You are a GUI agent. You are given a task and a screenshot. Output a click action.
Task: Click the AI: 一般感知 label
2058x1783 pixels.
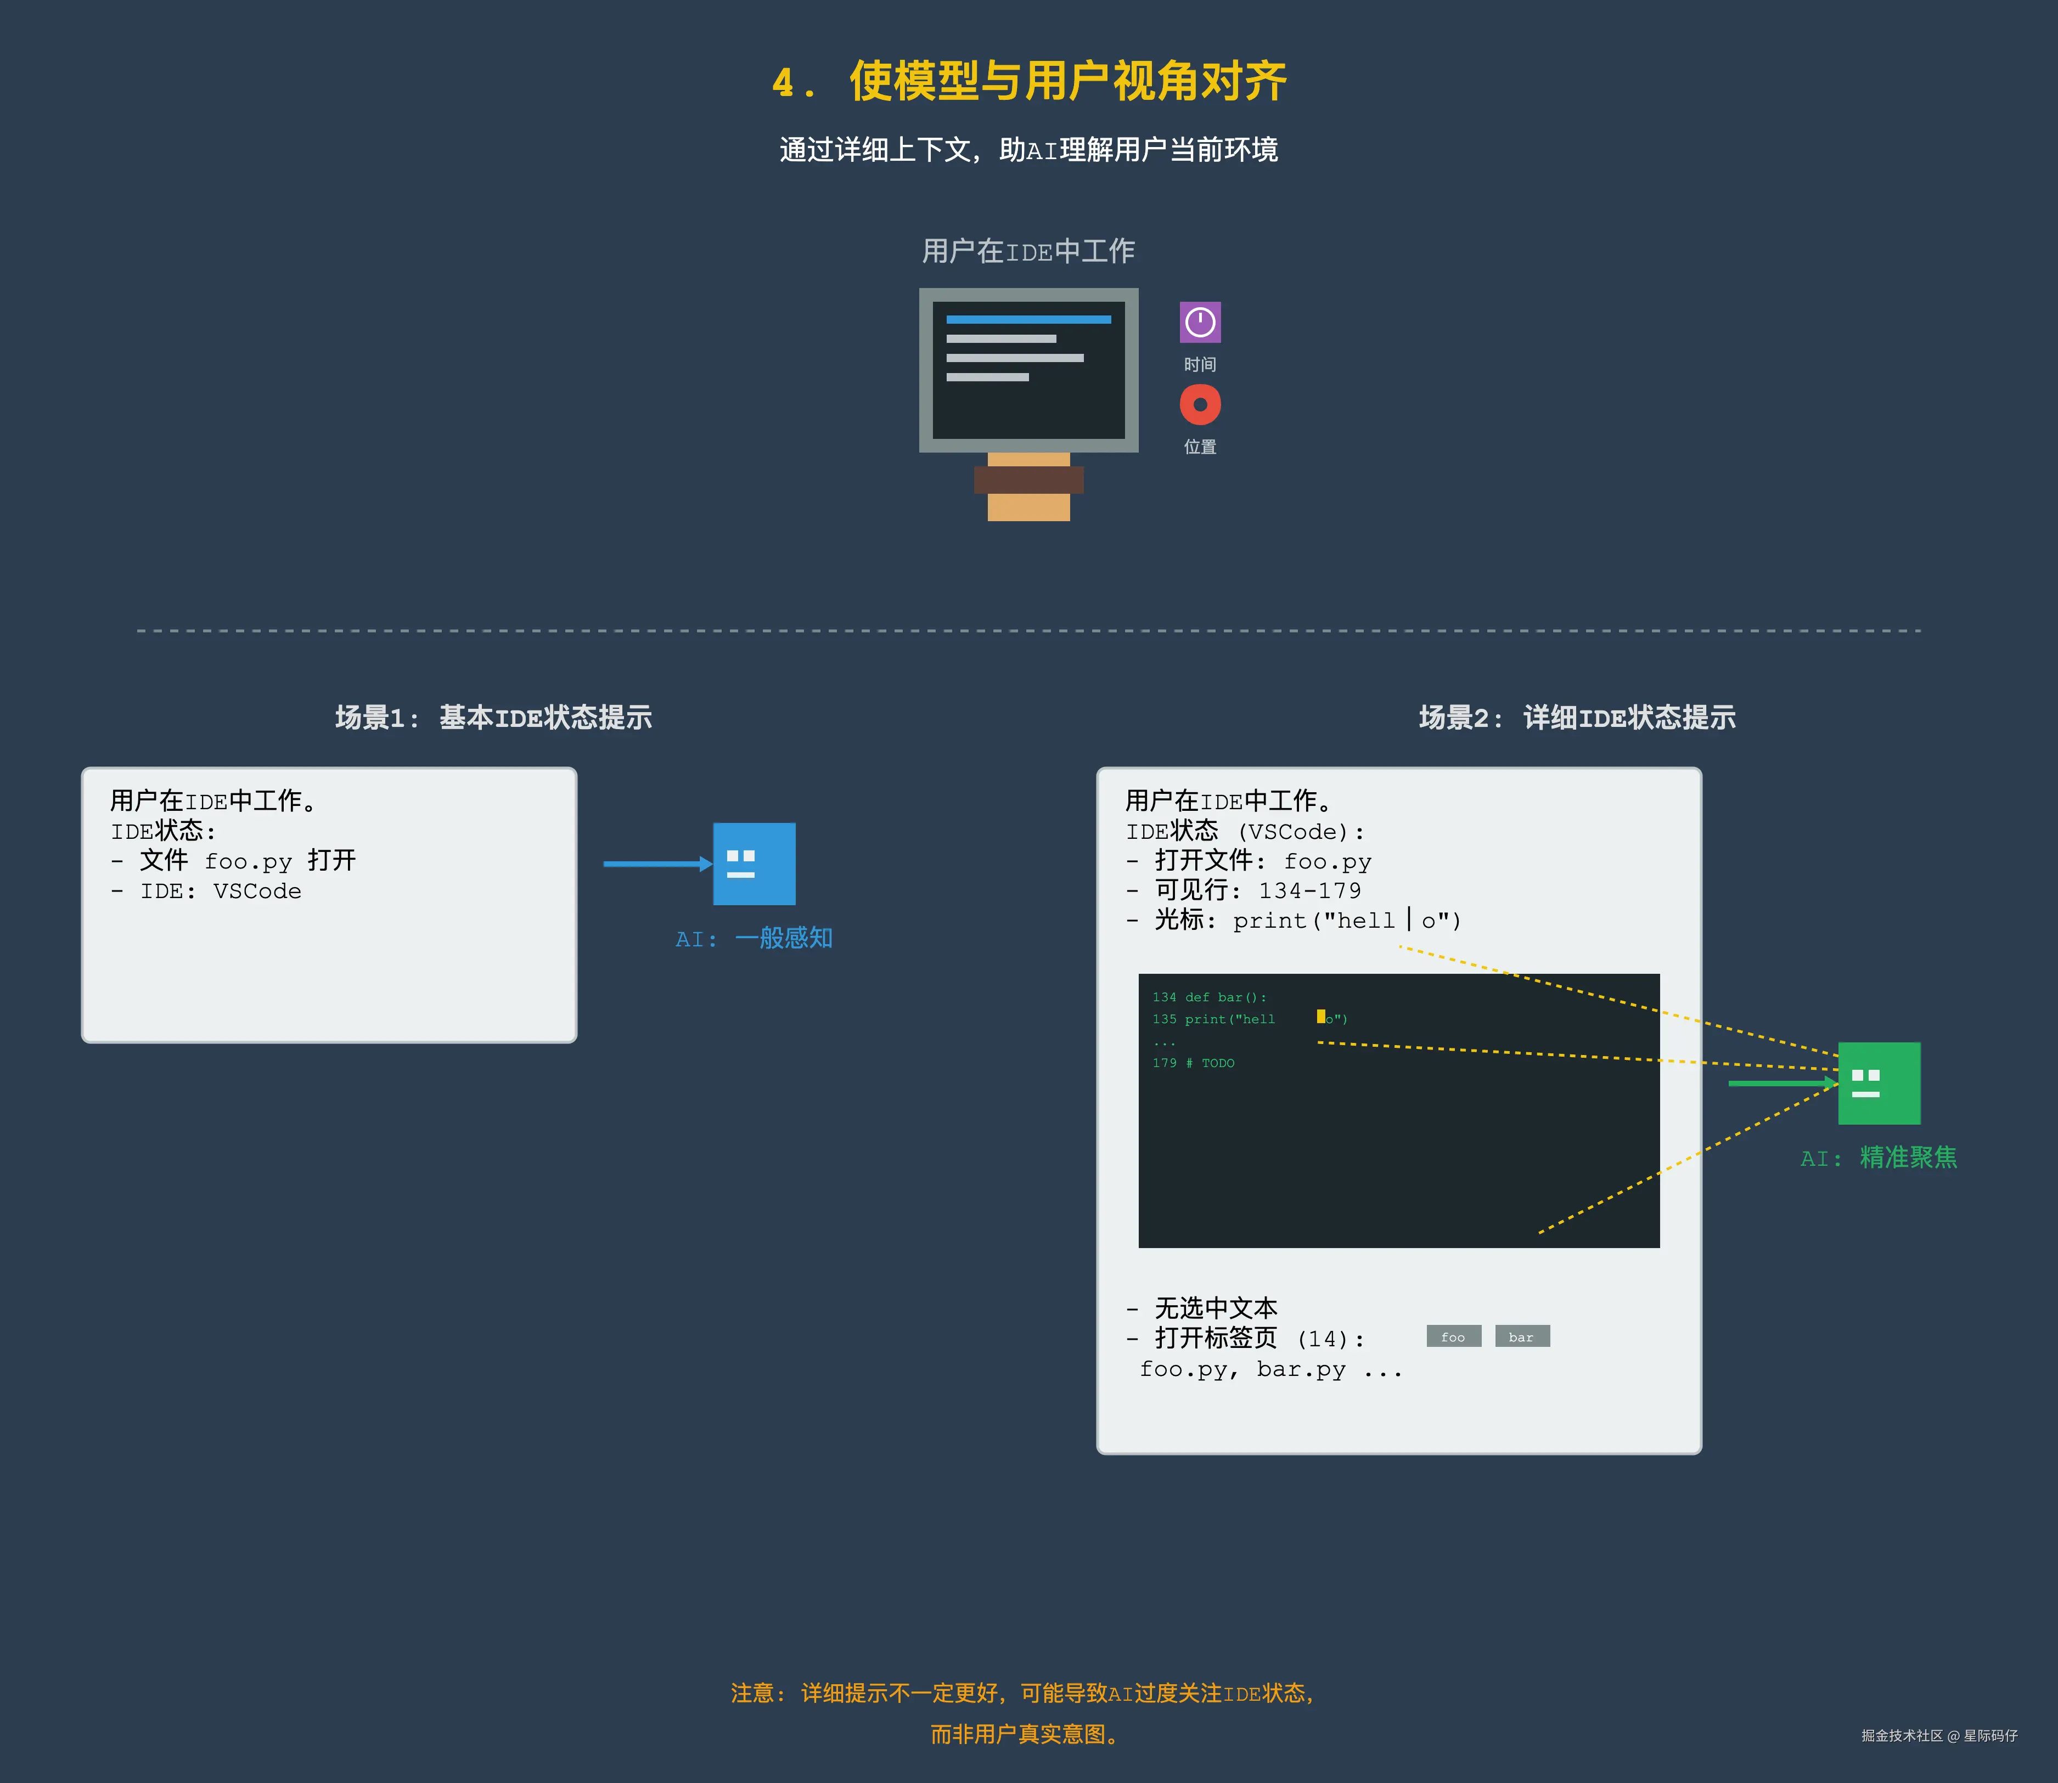pyautogui.click(x=754, y=938)
